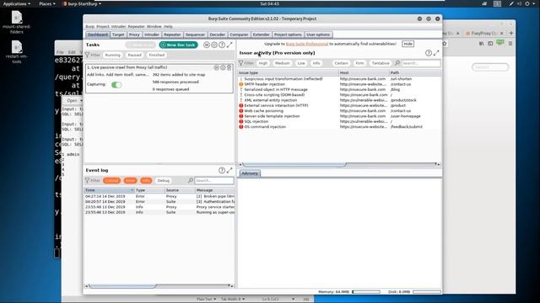This screenshot has width=540, height=303.
Task: Click the Disk usage bar
Action: point(427,292)
